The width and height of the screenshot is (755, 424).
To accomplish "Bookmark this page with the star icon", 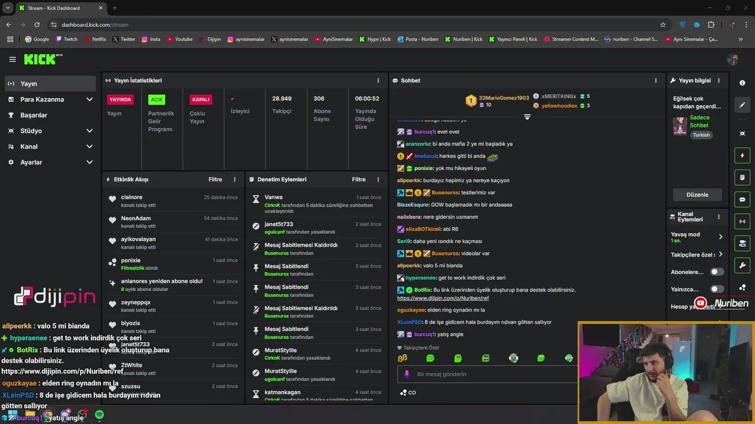I will coord(663,25).
